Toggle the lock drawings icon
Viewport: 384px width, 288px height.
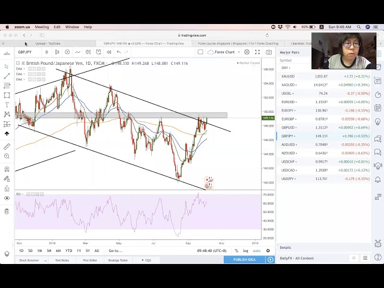click(x=7, y=188)
